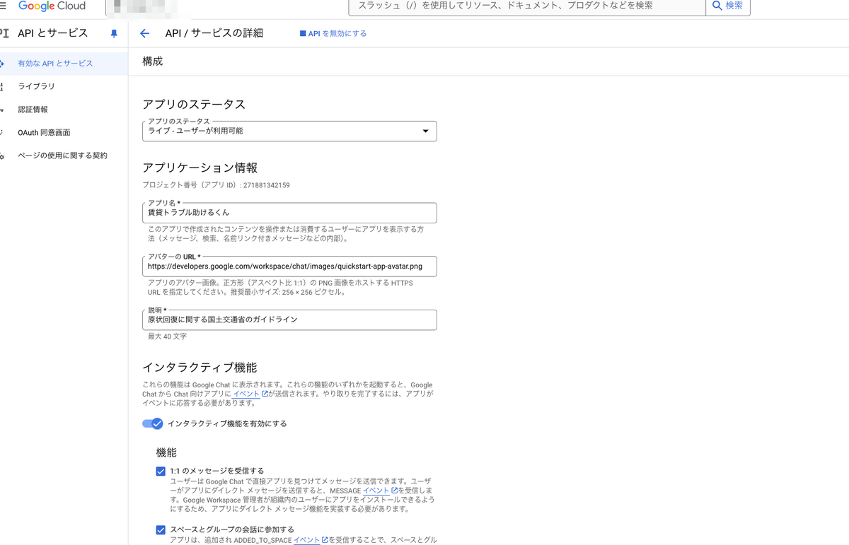
Task: Click the プロジェクト番号 271881342159 text
Action: 216,185
